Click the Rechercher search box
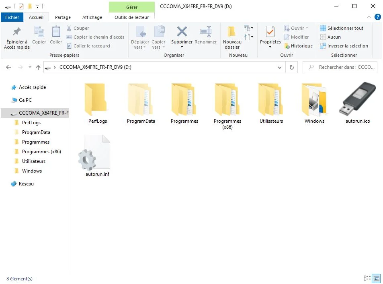 340,67
